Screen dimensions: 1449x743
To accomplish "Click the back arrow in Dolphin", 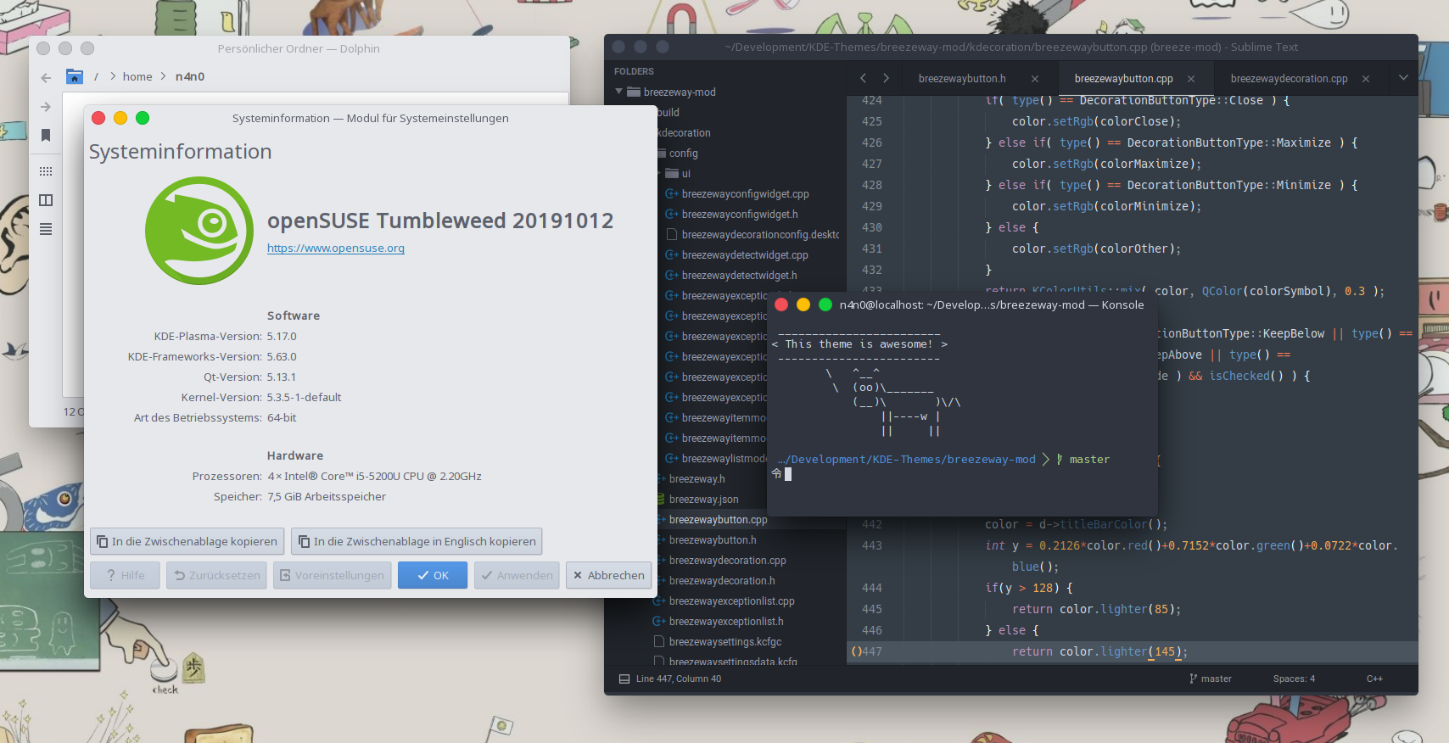I will [46, 77].
